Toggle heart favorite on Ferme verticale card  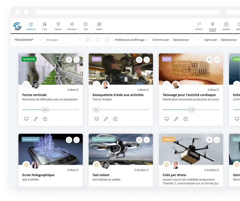[x=69, y=60]
